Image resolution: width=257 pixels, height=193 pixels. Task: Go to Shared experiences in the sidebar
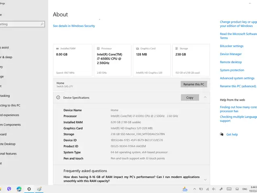pos(10,115)
